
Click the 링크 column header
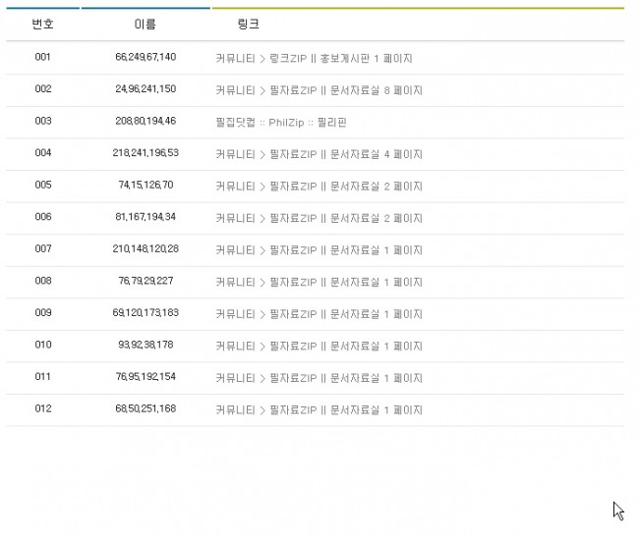pos(248,24)
